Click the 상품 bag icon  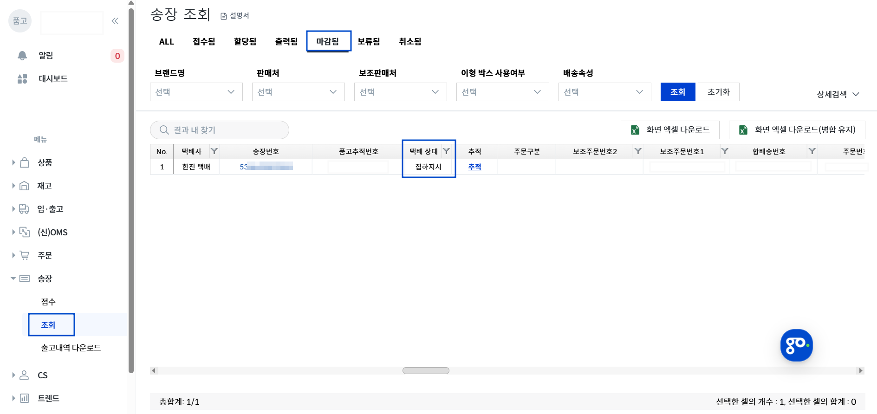pyautogui.click(x=25, y=162)
